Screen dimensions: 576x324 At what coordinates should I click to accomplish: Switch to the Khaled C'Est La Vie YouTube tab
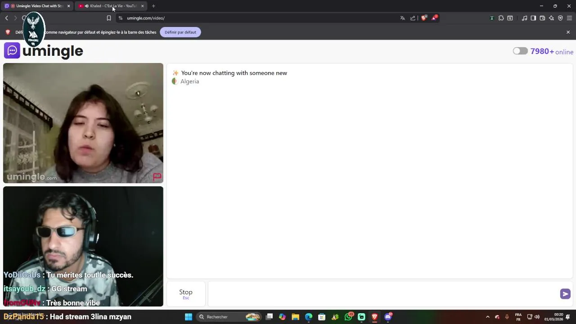click(x=111, y=6)
